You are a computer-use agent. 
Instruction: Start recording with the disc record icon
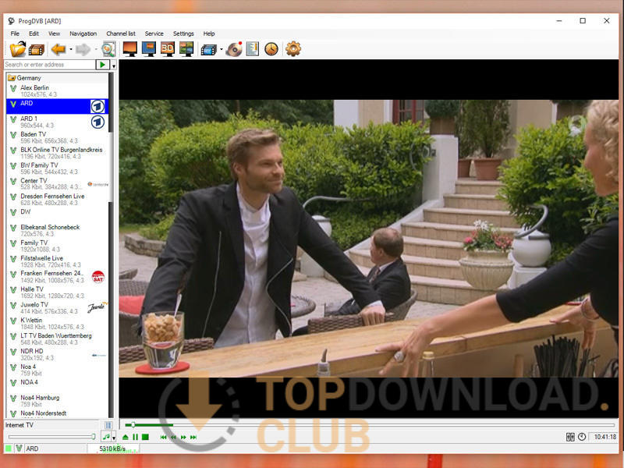pos(235,49)
